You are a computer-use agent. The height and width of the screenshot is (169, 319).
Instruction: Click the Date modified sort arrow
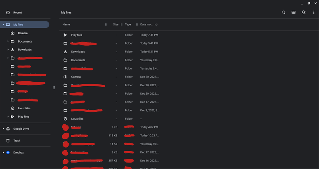click(x=156, y=25)
